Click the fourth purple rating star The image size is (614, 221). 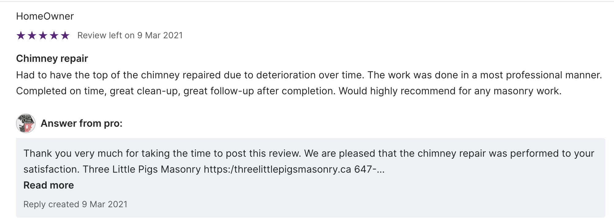54,36
